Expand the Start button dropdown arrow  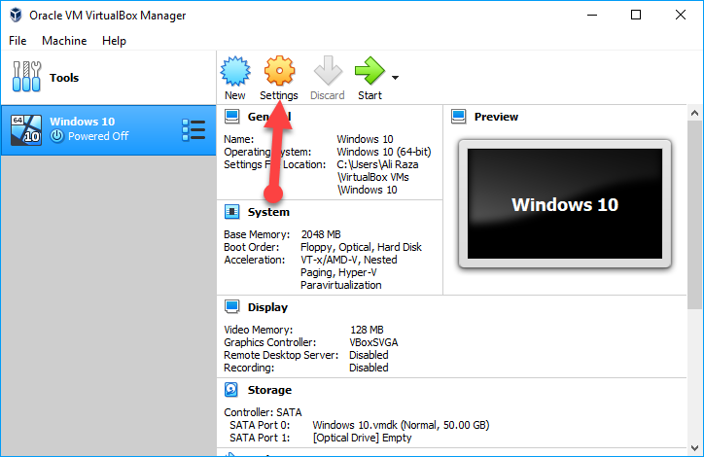(395, 78)
